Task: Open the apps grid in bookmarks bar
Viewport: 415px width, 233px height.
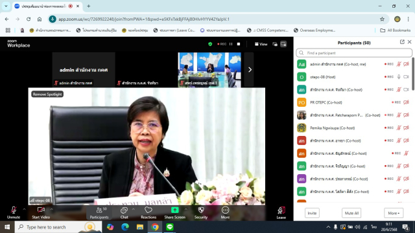Action: pyautogui.click(x=8, y=30)
